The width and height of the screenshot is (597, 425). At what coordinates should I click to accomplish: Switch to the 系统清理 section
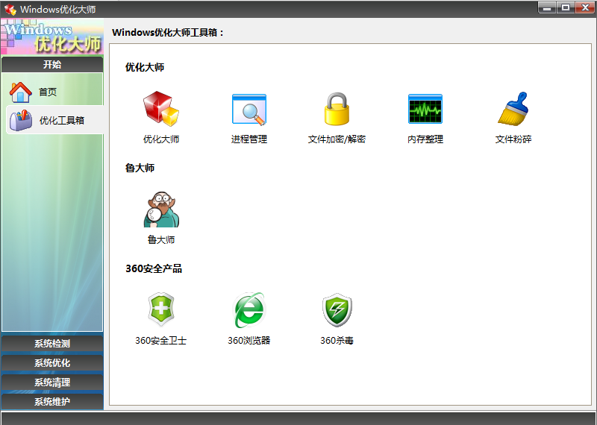click(52, 382)
